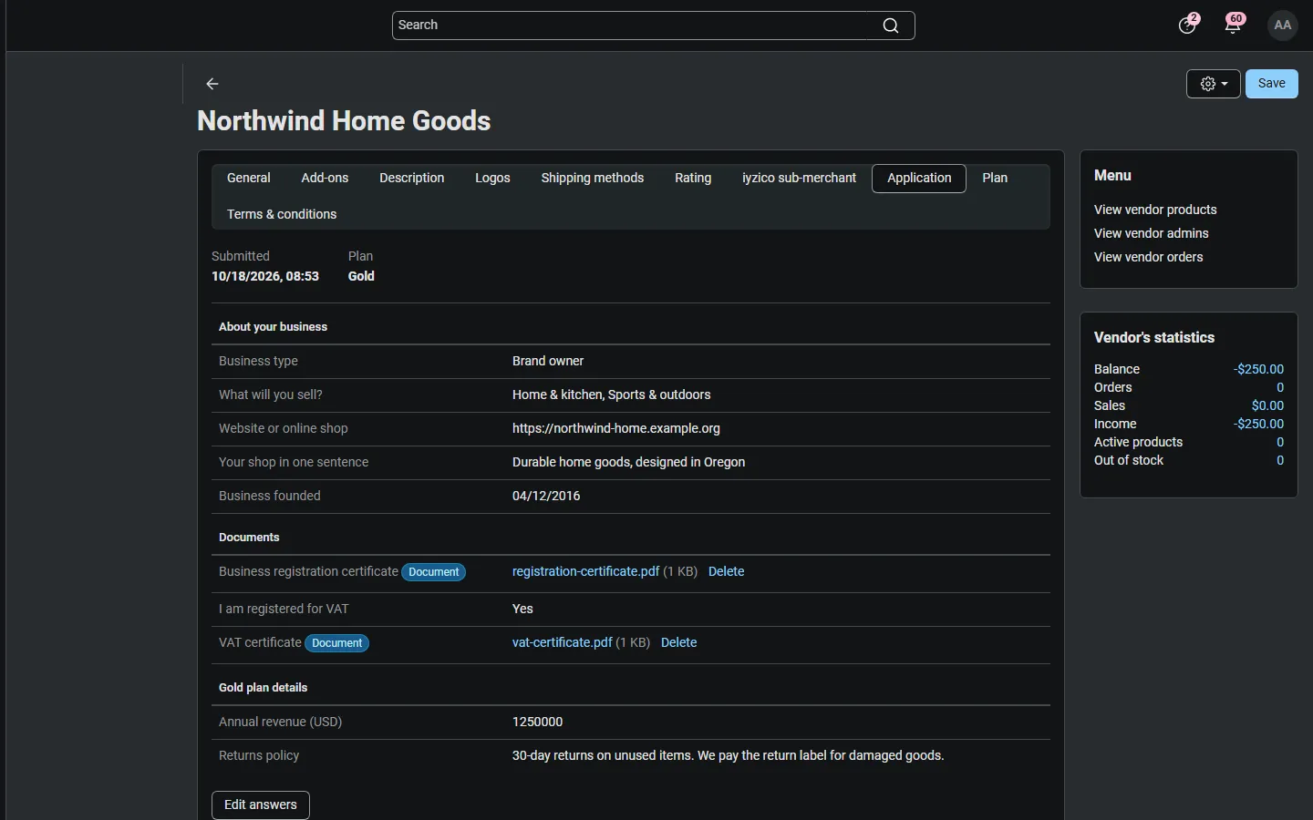Viewport: 1313px width, 820px height.
Task: Switch to the General tab
Action: tap(249, 179)
